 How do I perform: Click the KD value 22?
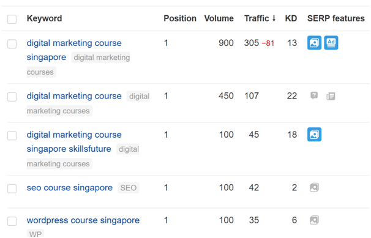point(292,95)
